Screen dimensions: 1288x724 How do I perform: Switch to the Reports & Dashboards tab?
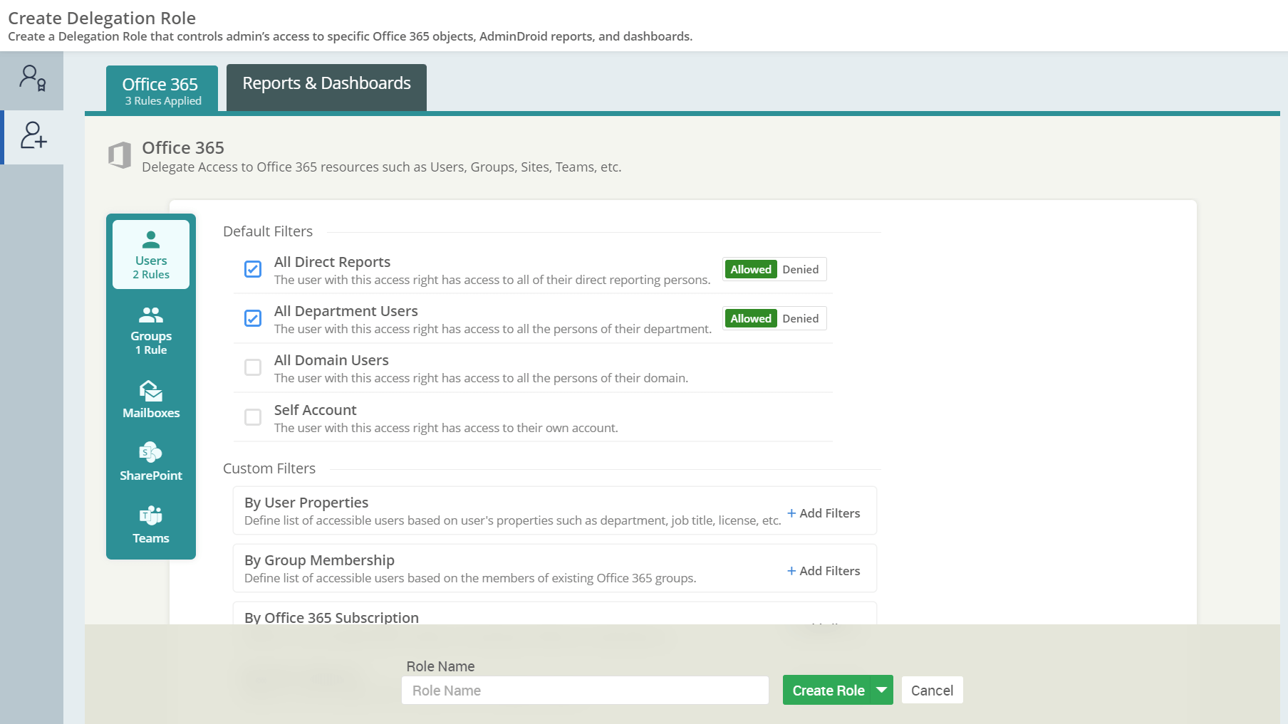326,83
